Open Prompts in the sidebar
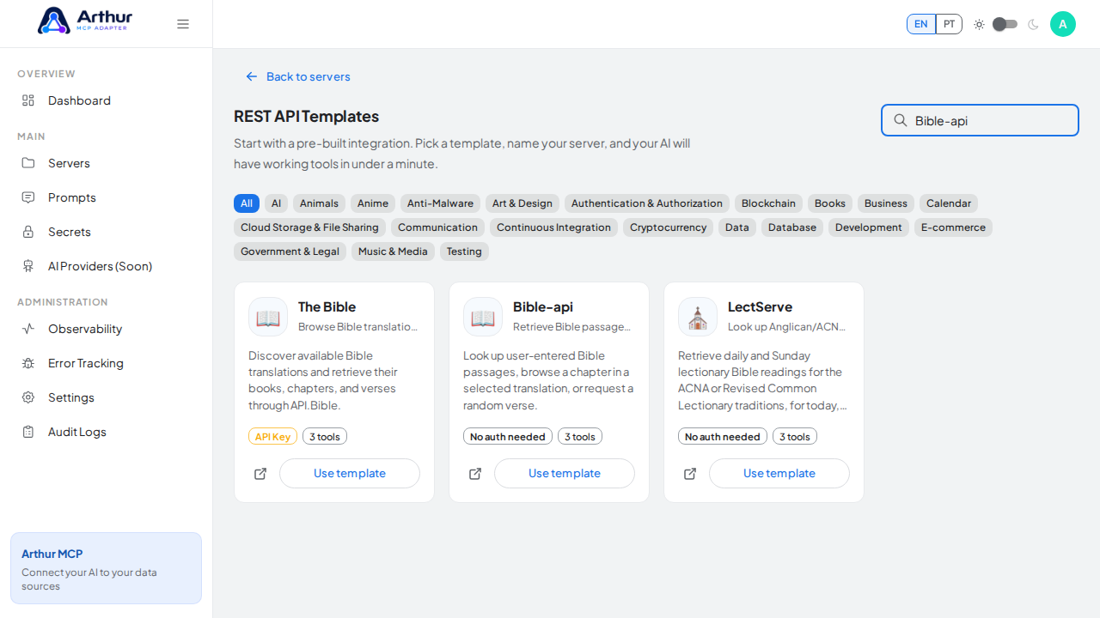Screen dimensions: 1100x618 coord(107,197)
